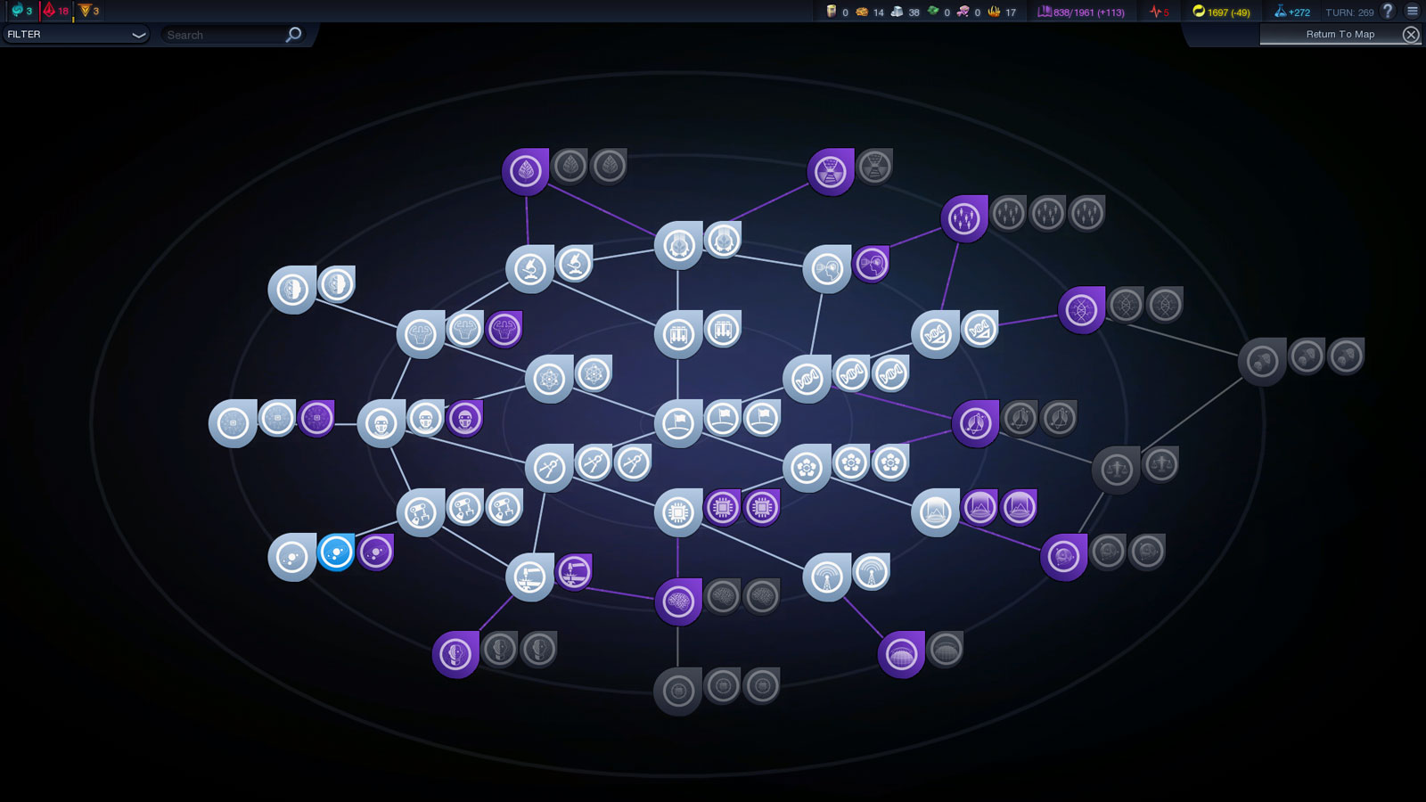1426x802 pixels.
Task: Select the purple hourglass radiation tech node
Action: pyautogui.click(x=831, y=171)
